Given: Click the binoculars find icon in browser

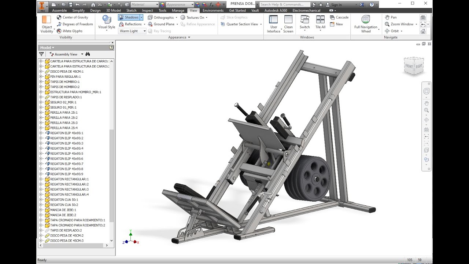Looking at the screenshot, I should pyautogui.click(x=88, y=54).
